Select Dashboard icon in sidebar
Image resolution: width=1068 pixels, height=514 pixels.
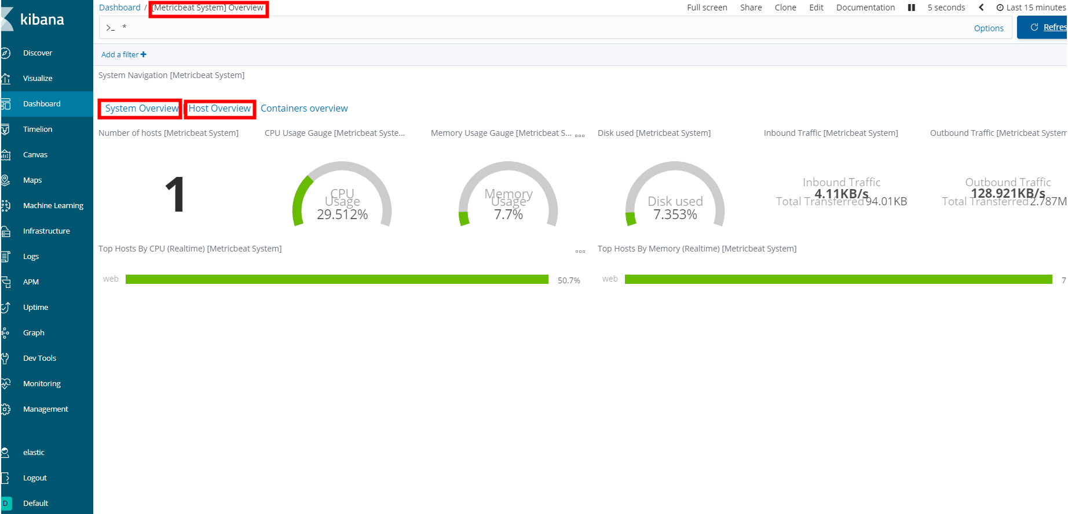click(5, 104)
